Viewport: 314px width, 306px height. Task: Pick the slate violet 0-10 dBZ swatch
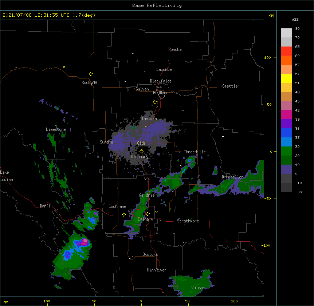(286, 169)
